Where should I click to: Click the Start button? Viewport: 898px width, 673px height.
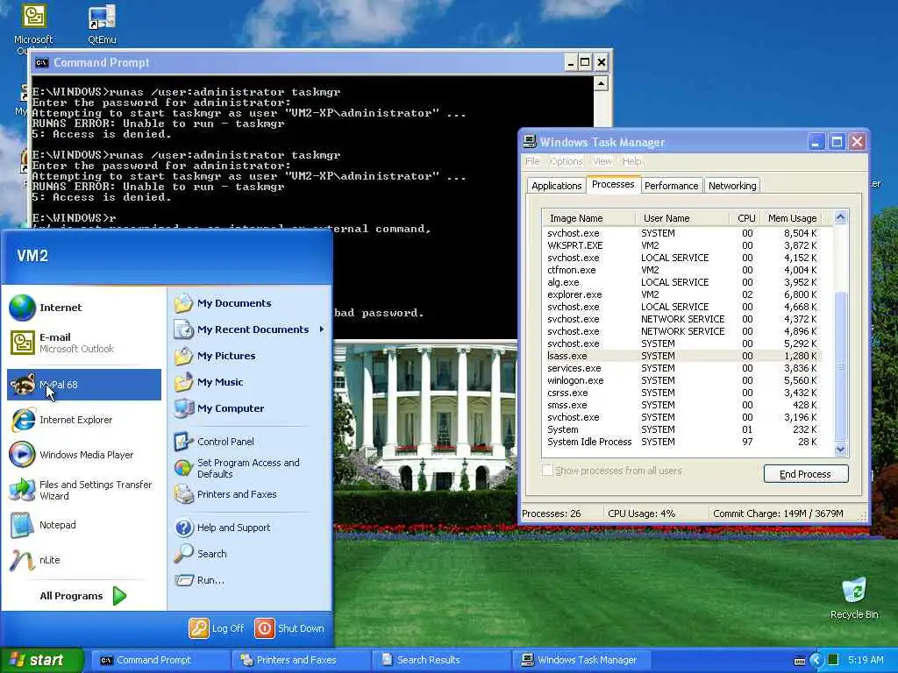tap(41, 660)
